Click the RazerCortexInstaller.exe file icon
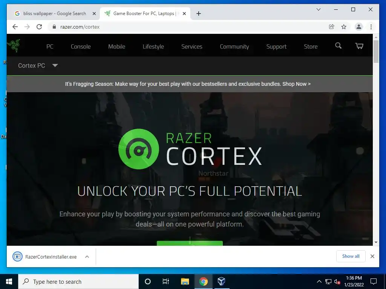 tap(17, 257)
